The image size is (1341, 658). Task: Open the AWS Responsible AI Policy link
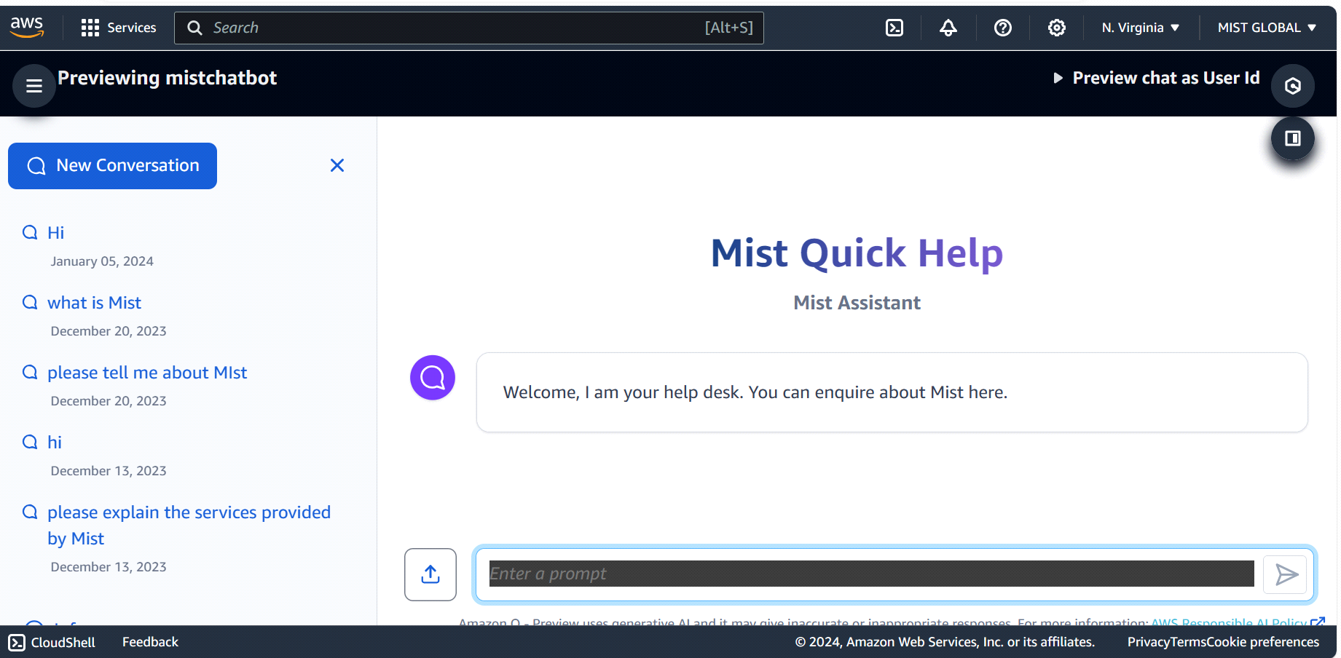point(1238,622)
